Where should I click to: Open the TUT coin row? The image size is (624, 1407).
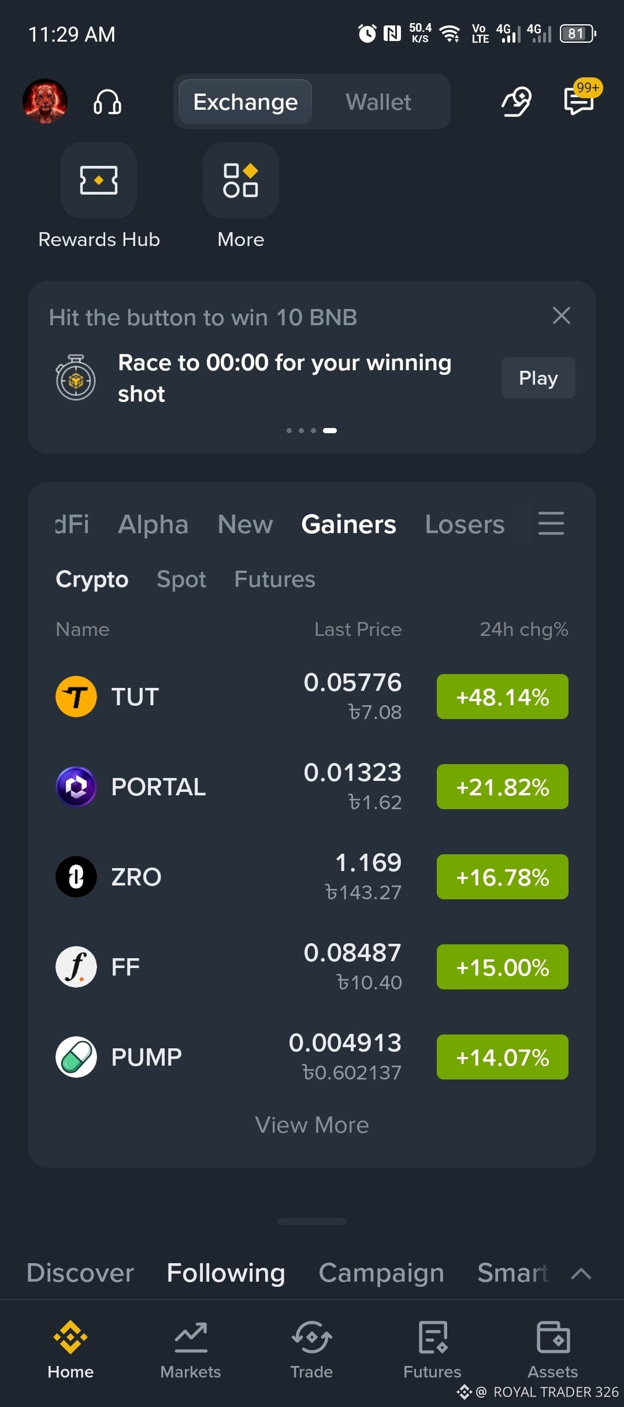point(312,697)
